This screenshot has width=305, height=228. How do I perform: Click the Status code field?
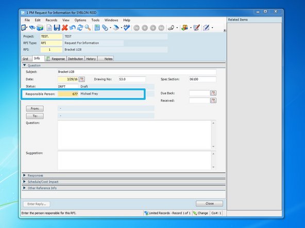tap(68, 86)
